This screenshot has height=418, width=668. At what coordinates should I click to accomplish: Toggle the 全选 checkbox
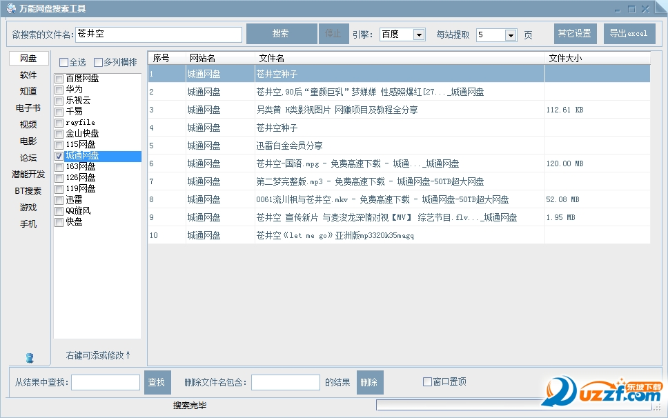click(x=64, y=63)
